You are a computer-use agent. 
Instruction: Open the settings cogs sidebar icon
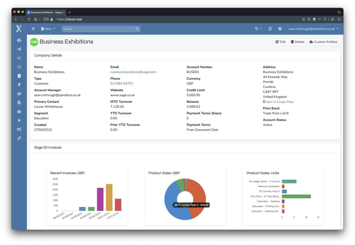(x=19, y=129)
